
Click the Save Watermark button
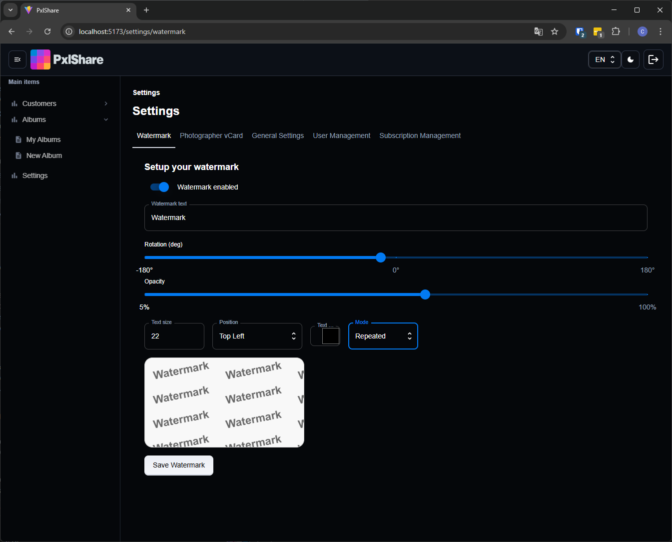[x=179, y=465]
